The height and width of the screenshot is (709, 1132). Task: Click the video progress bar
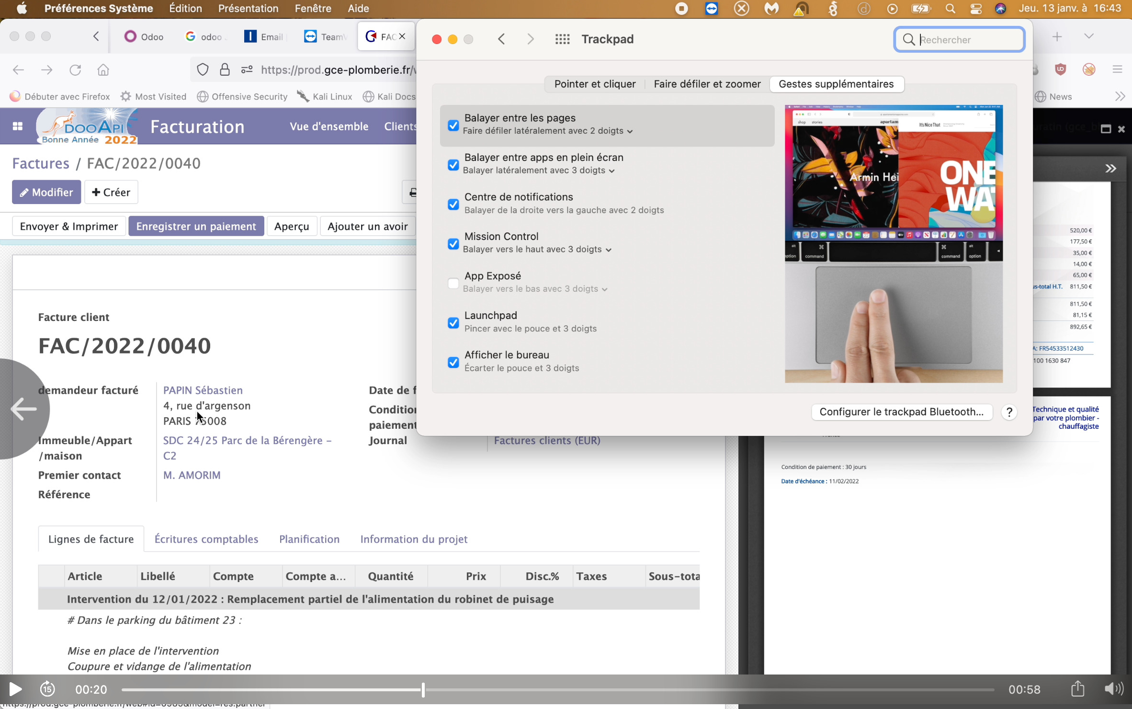[x=558, y=689]
